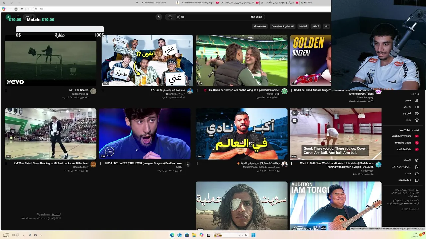Open the NF - The Search thumbnail
The width and height of the screenshot is (426, 239).
[x=50, y=60]
